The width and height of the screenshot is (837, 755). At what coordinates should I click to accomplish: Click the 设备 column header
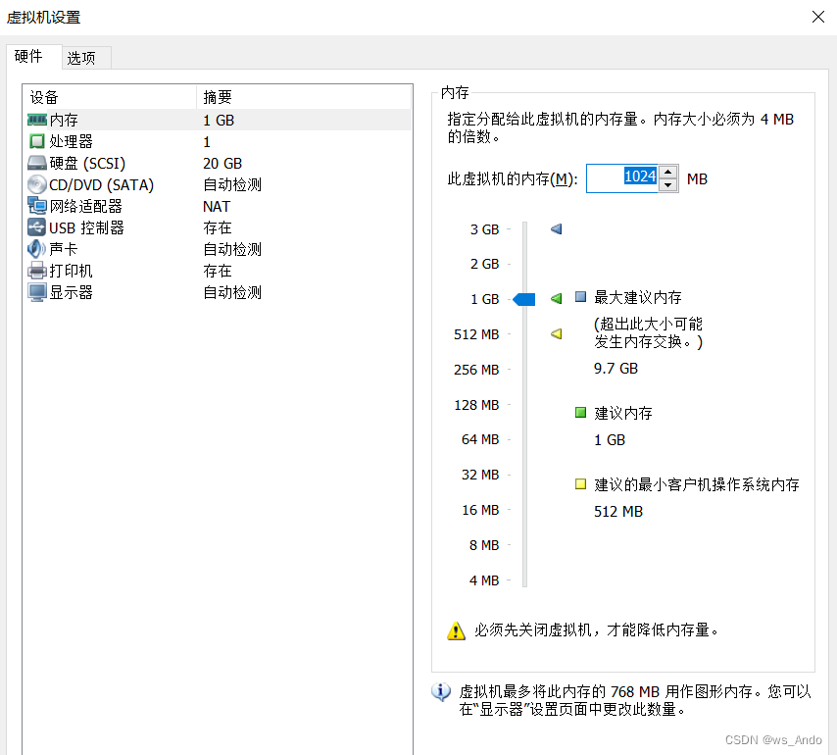click(x=110, y=97)
